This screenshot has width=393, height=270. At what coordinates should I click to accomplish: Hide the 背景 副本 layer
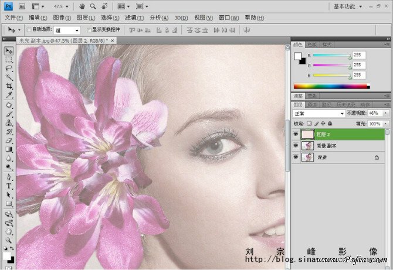click(295, 146)
